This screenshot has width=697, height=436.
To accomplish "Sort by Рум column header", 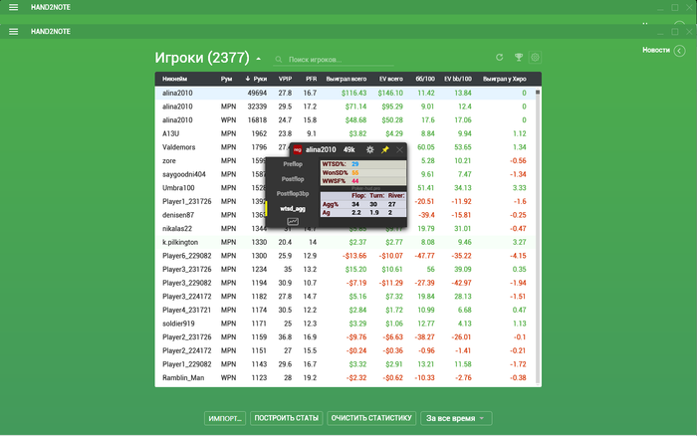I will click(x=226, y=79).
